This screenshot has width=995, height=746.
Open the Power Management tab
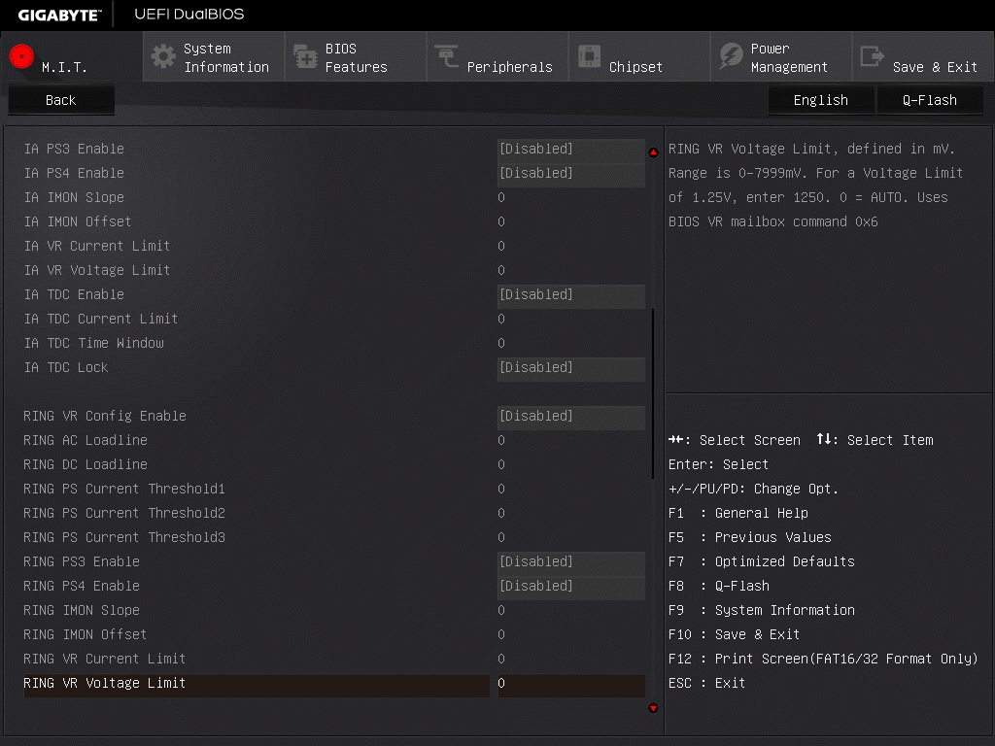pos(782,57)
